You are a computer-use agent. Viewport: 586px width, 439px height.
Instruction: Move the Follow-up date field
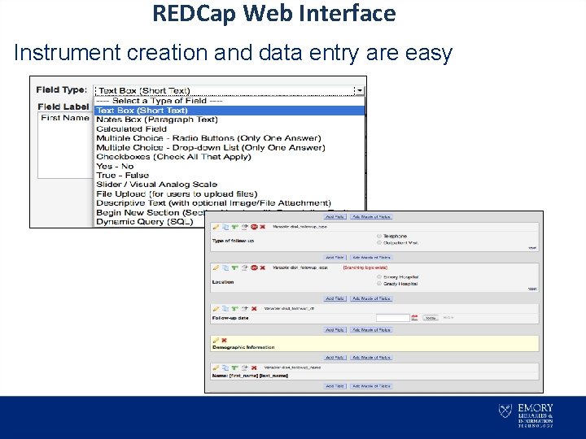pyautogui.click(x=244, y=309)
